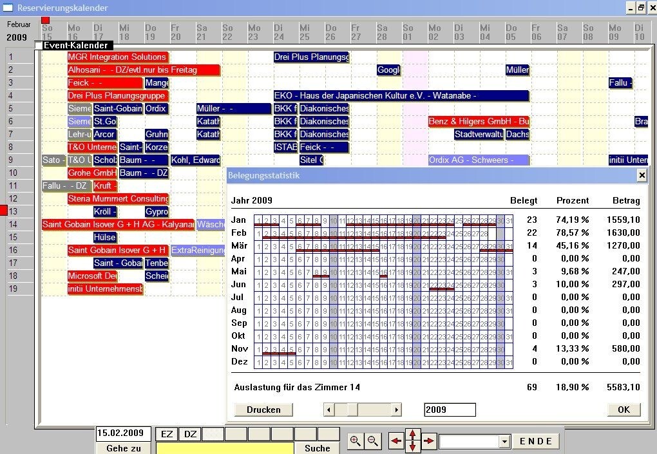The image size is (657, 454).
Task: Click the Suche button
Action: point(317,448)
